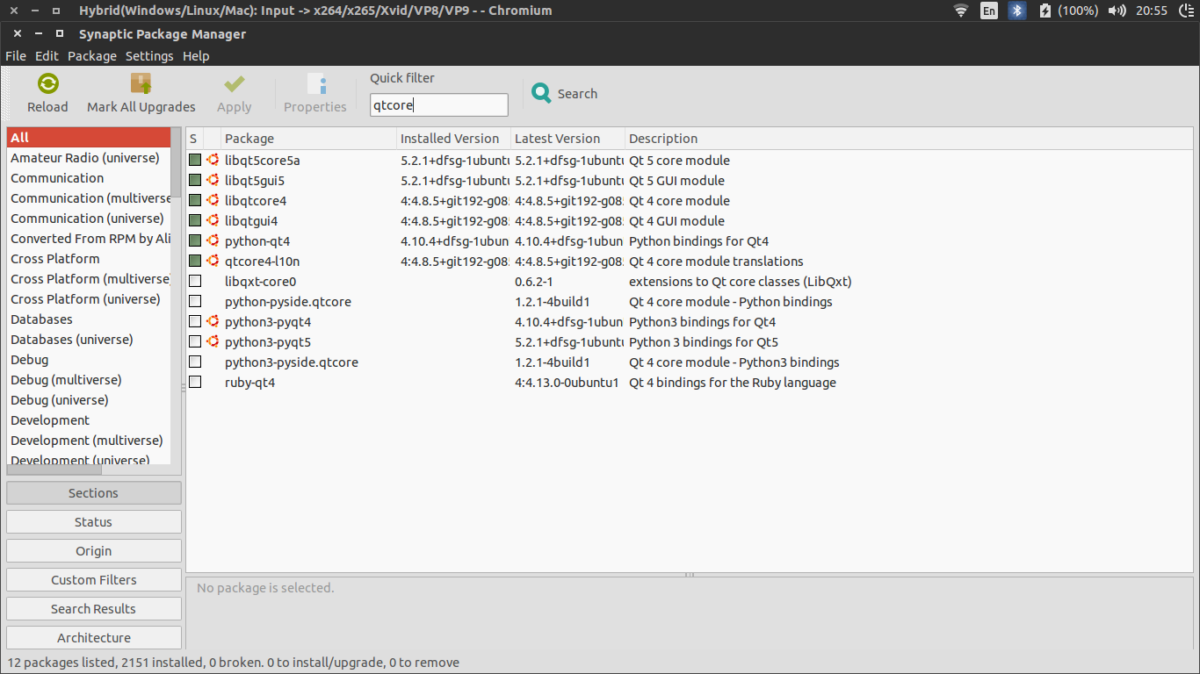
Task: Click Ubuntu logo icon beside python-qt4
Action: (x=213, y=241)
